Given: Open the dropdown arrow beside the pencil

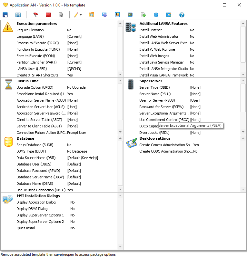Looking at the screenshot, I should [x=81, y=15].
